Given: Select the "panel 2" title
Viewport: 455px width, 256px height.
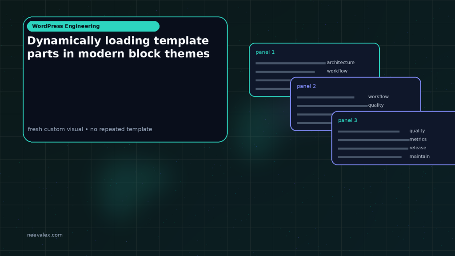Looking at the screenshot, I should pos(306,86).
